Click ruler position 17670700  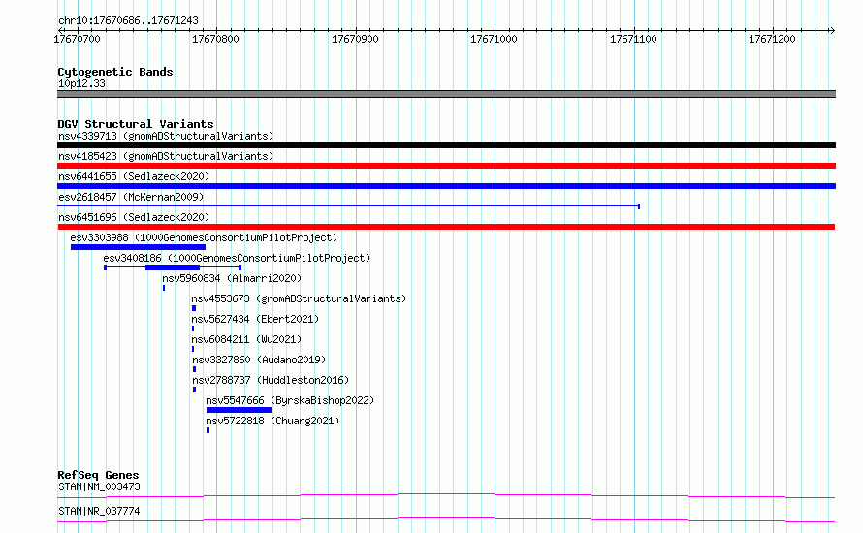point(77,39)
